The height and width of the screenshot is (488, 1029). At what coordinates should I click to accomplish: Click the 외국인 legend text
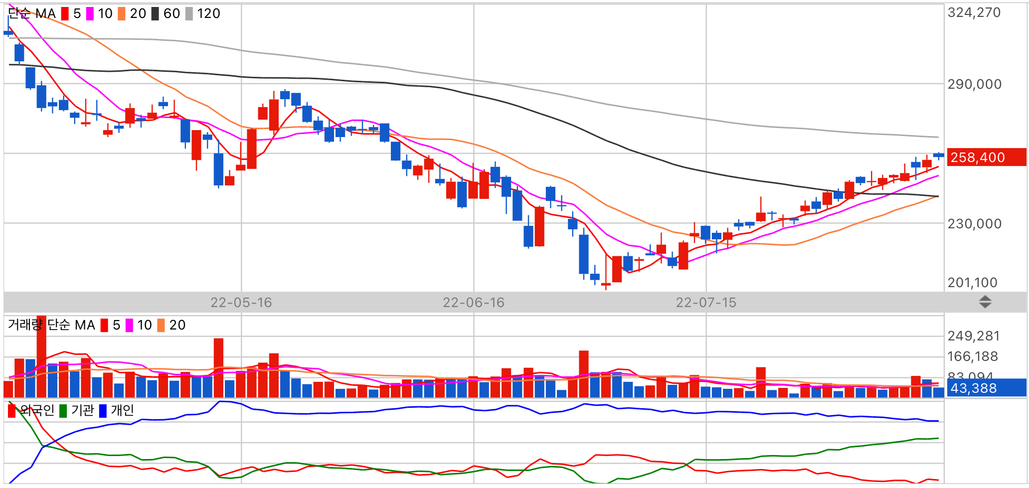[37, 410]
